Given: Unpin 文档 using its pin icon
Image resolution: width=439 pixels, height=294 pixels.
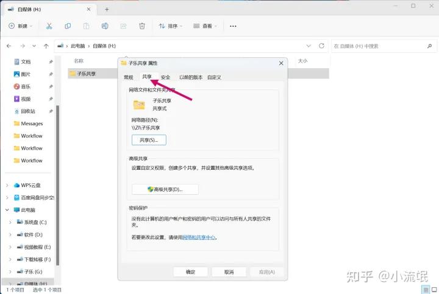Looking at the screenshot, I should coord(51,61).
